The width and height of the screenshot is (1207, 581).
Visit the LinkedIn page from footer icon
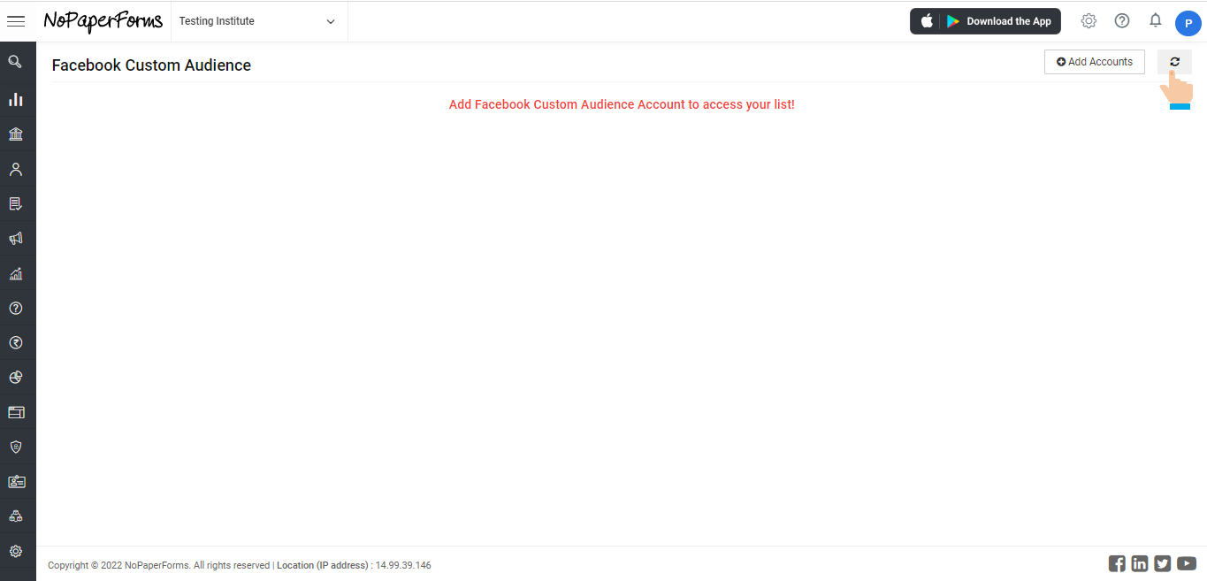click(1140, 563)
